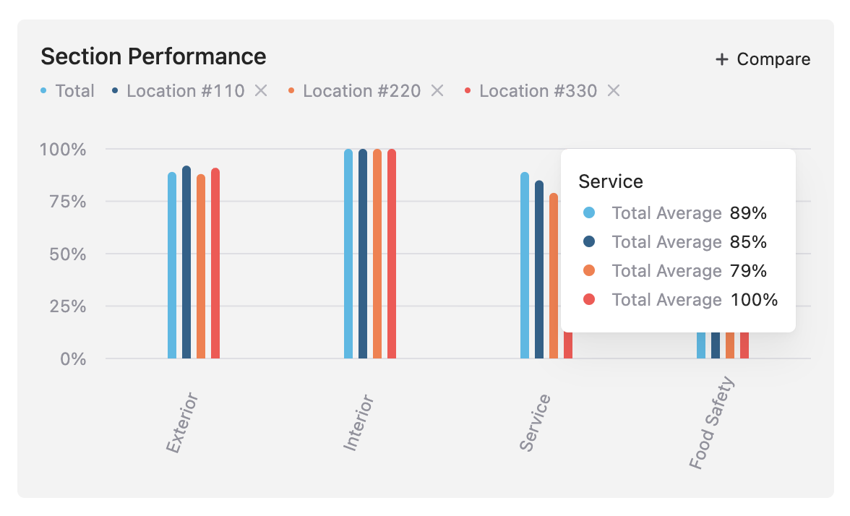This screenshot has height=516, width=850.
Task: Click the red Exterior bar
Action: tap(215, 265)
